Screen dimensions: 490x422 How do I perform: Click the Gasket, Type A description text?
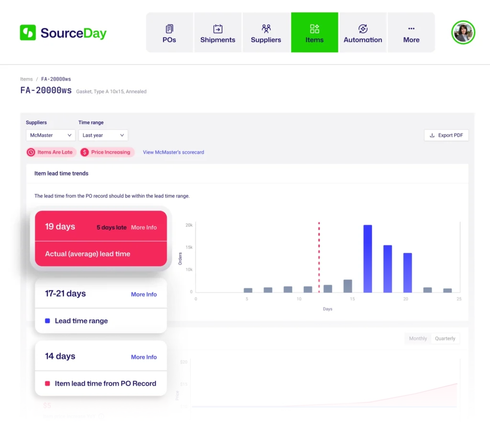[111, 91]
